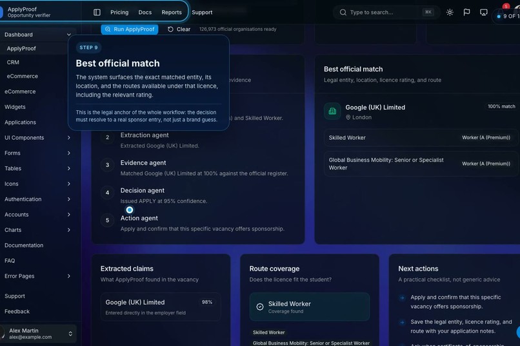Click 'Extraction agent' step title
This screenshot has width=520, height=346.
click(x=145, y=135)
